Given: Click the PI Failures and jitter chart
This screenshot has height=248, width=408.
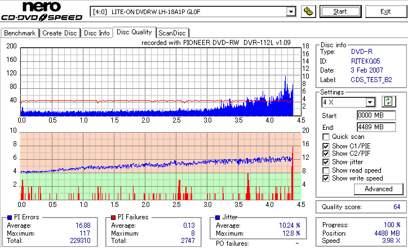Looking at the screenshot, I should [x=161, y=166].
